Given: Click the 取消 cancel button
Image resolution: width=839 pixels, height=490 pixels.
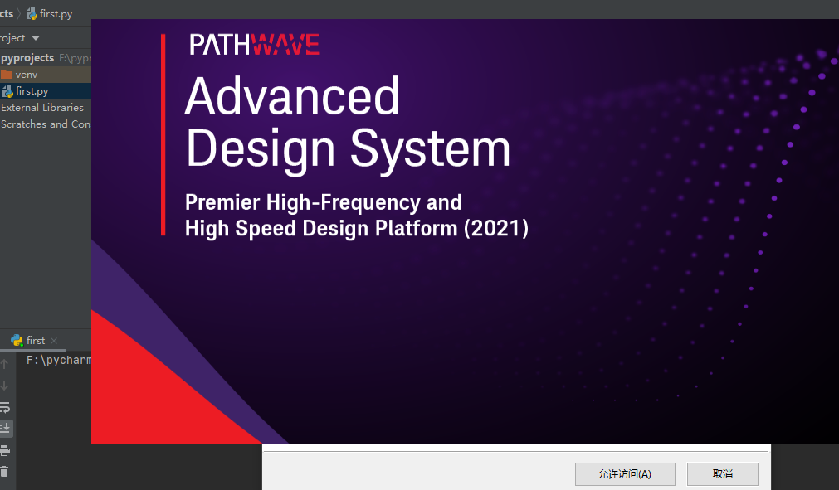Looking at the screenshot, I should pyautogui.click(x=722, y=474).
